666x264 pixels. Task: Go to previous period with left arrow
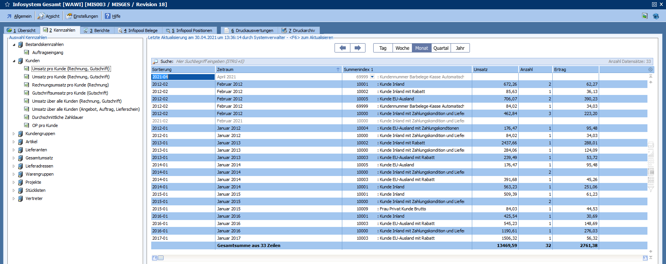tap(342, 48)
